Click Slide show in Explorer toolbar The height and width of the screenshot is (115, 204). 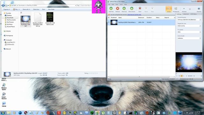36,9
